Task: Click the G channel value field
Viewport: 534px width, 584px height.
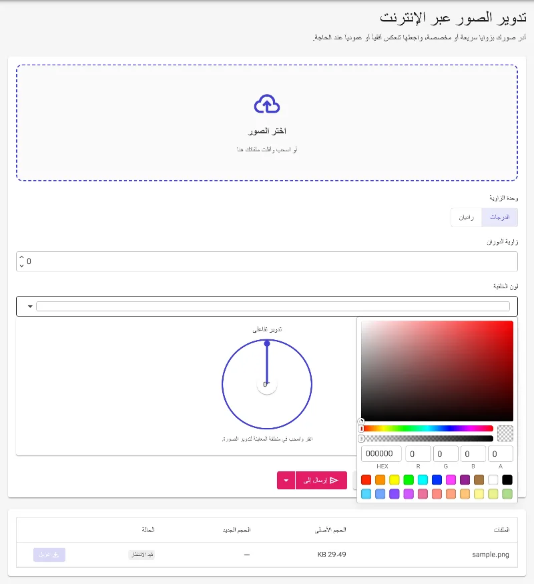Action: (x=446, y=453)
